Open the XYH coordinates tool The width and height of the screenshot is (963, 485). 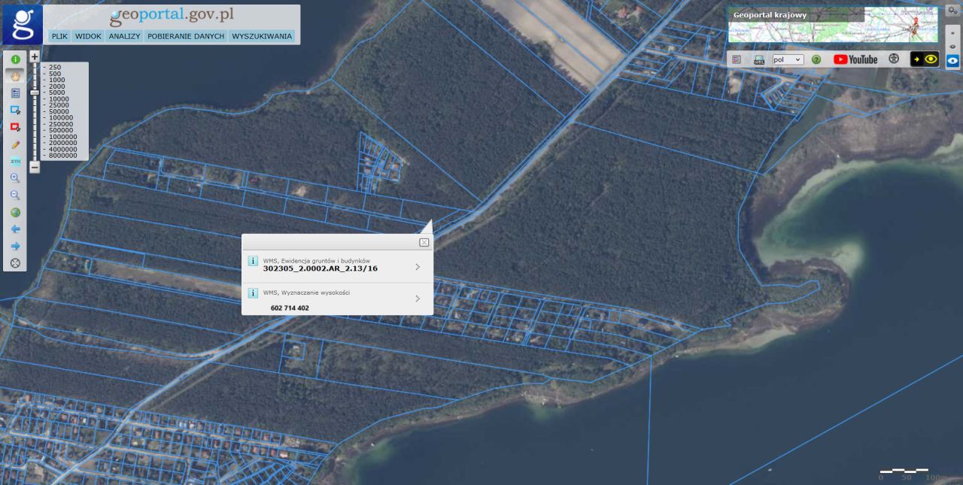click(15, 161)
